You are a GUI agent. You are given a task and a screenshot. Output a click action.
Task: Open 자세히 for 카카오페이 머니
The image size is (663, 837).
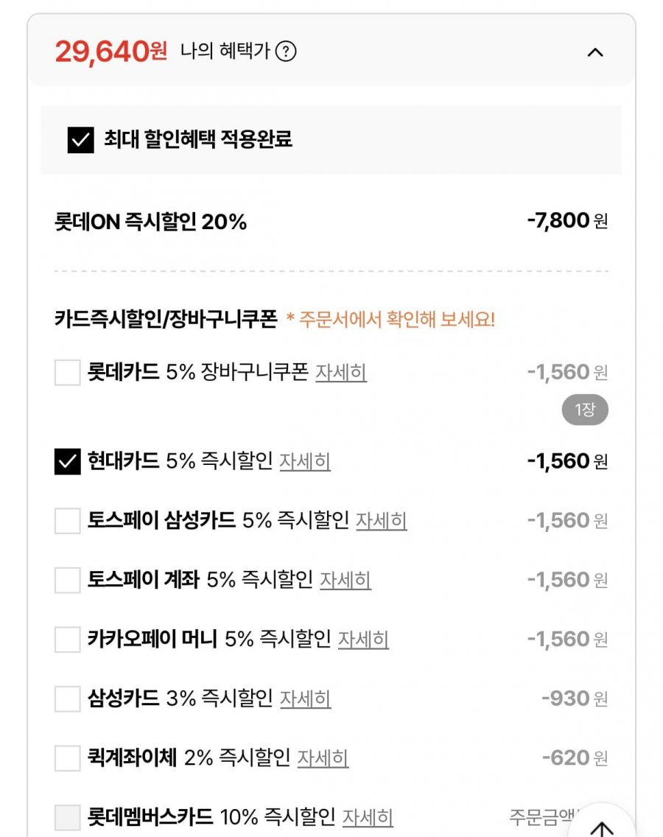(x=363, y=640)
